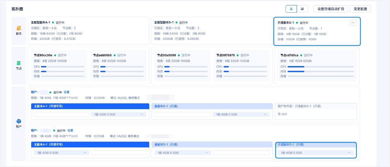The height and width of the screenshot is (167, 390).
Task: Open unit menu under first tenant 主副本A-1
Action: point(142,114)
